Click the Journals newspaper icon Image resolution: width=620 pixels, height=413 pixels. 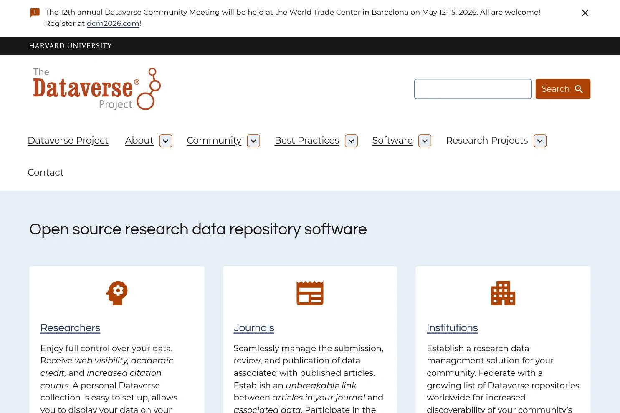(x=310, y=293)
